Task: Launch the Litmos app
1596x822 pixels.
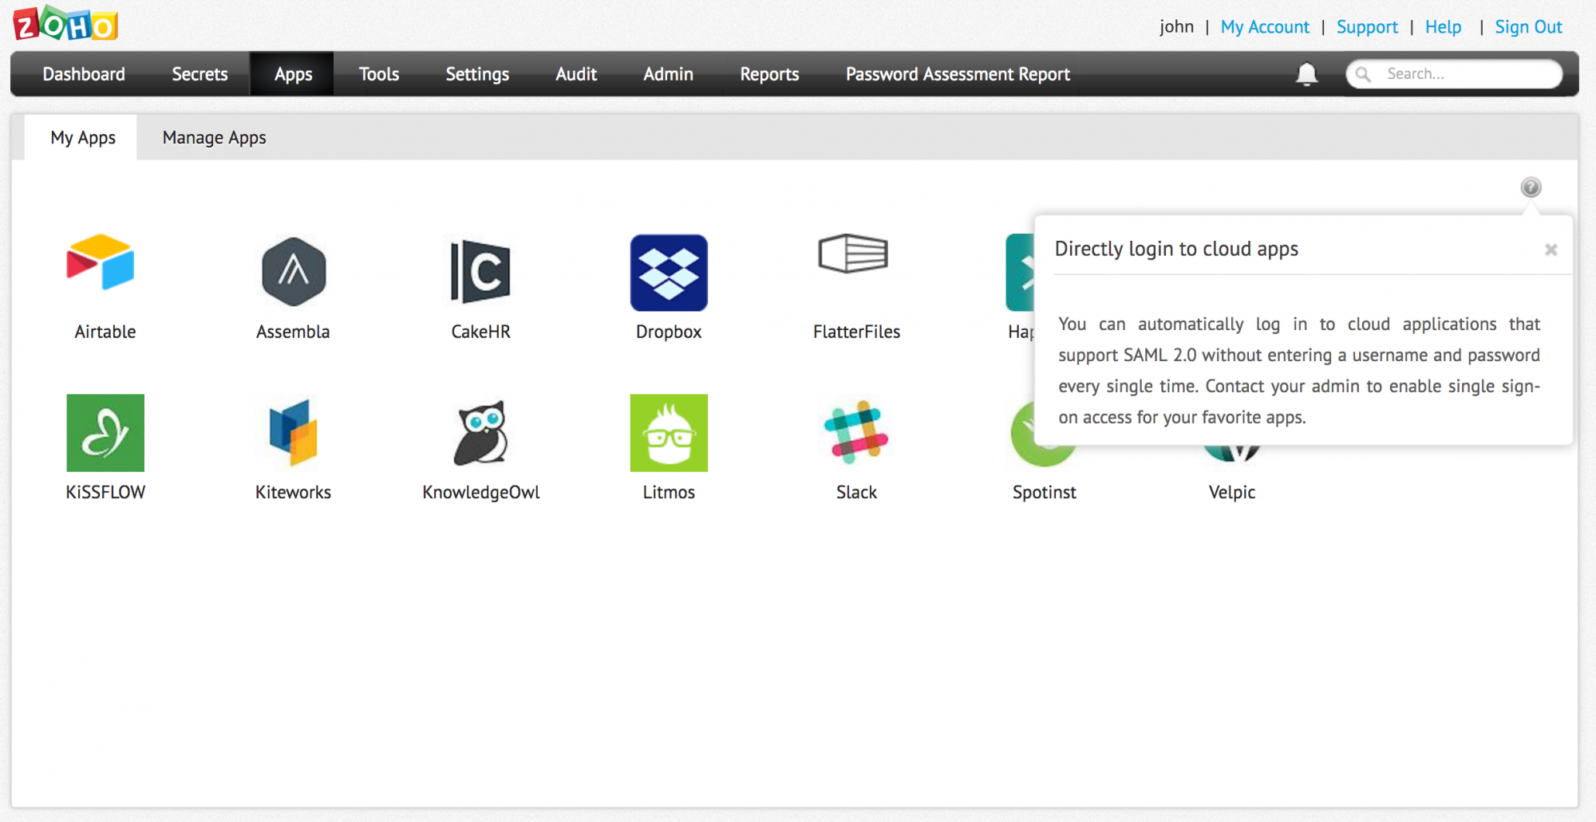Action: pyautogui.click(x=669, y=433)
